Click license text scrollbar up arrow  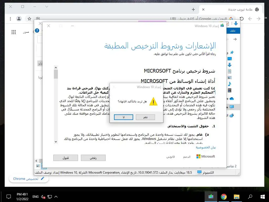pos(56,68)
